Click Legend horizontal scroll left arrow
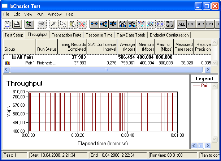 coord(194,145)
